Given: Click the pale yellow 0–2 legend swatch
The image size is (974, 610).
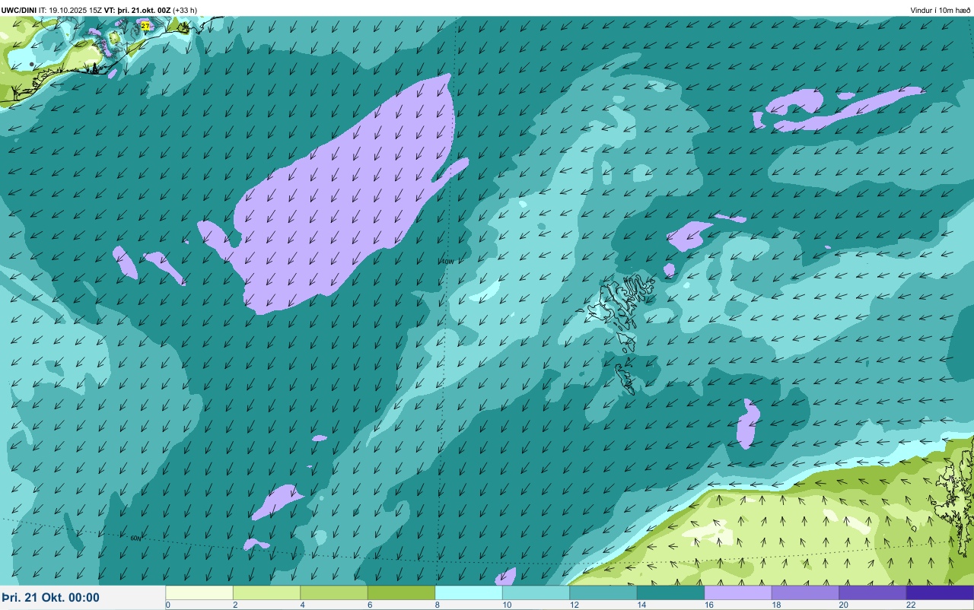Looking at the screenshot, I should tap(199, 593).
